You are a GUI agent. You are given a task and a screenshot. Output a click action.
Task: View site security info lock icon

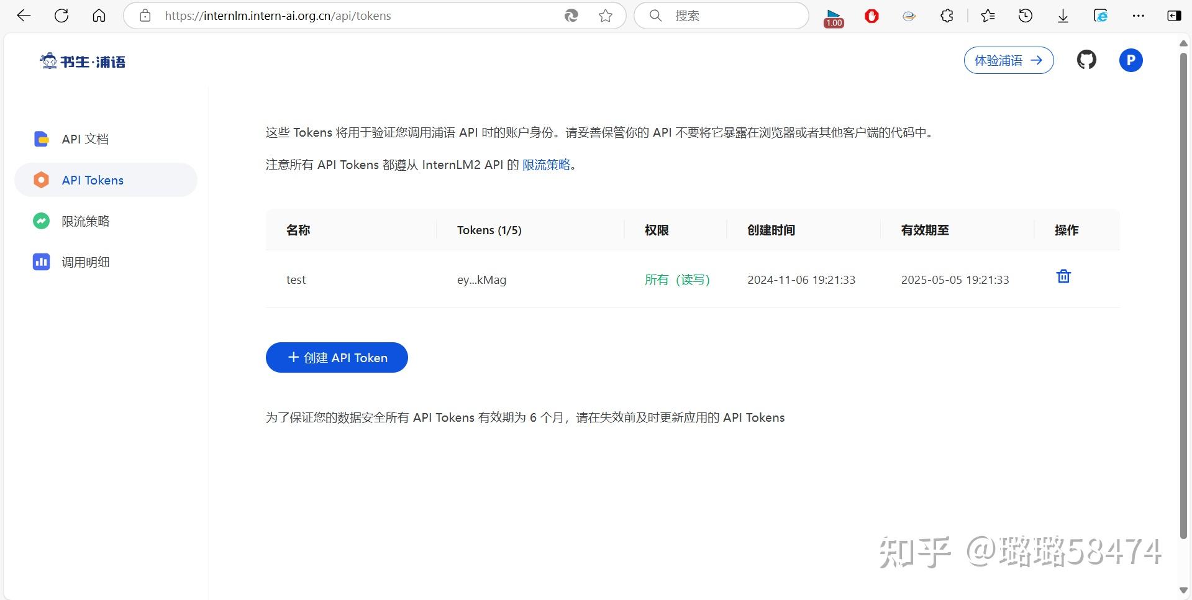click(145, 16)
